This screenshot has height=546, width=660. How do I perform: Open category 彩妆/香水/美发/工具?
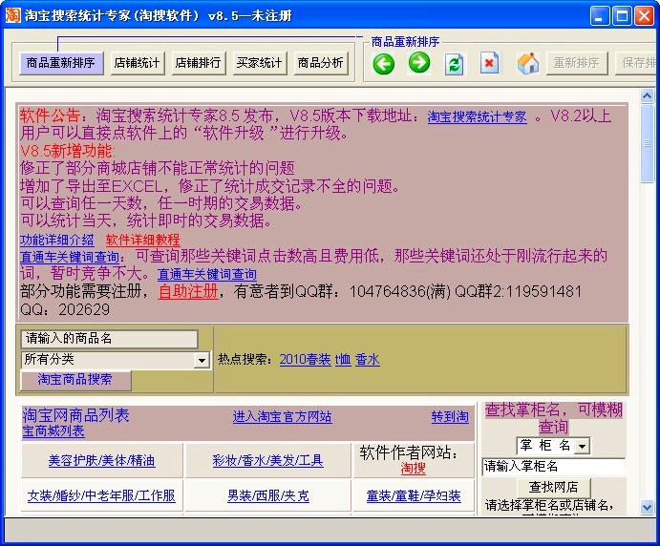[x=267, y=460]
